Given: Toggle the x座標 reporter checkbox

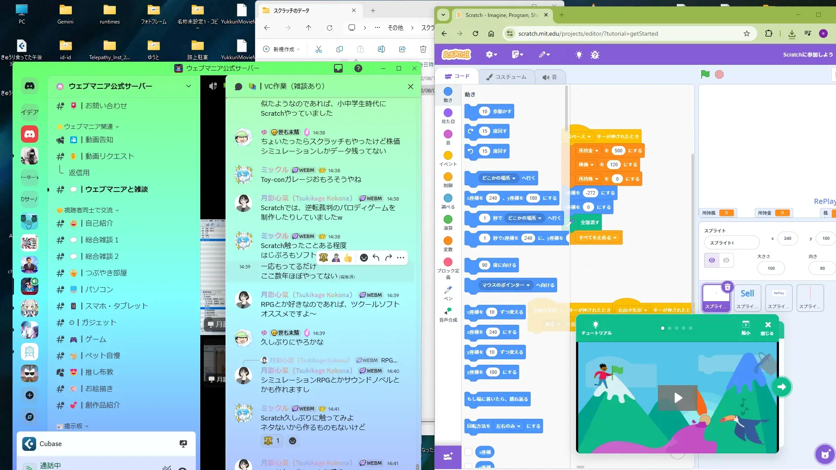Looking at the screenshot, I should [x=469, y=452].
